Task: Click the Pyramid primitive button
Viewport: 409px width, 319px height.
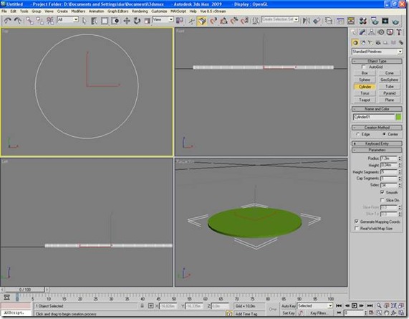Action: (389, 93)
